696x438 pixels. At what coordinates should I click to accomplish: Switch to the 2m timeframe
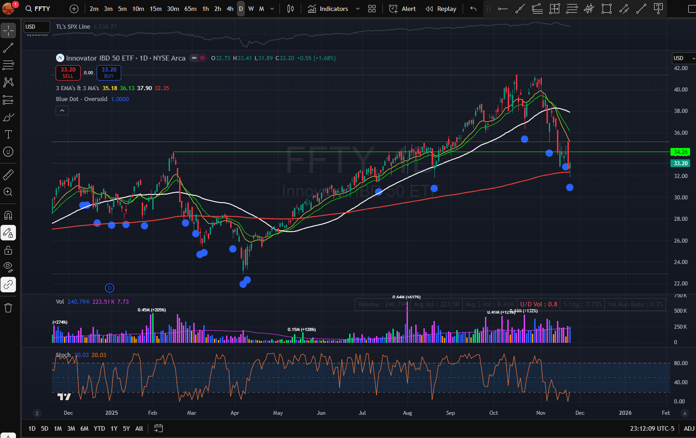point(94,9)
